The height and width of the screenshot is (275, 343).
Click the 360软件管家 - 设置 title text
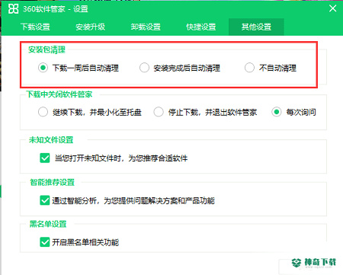coord(56,9)
